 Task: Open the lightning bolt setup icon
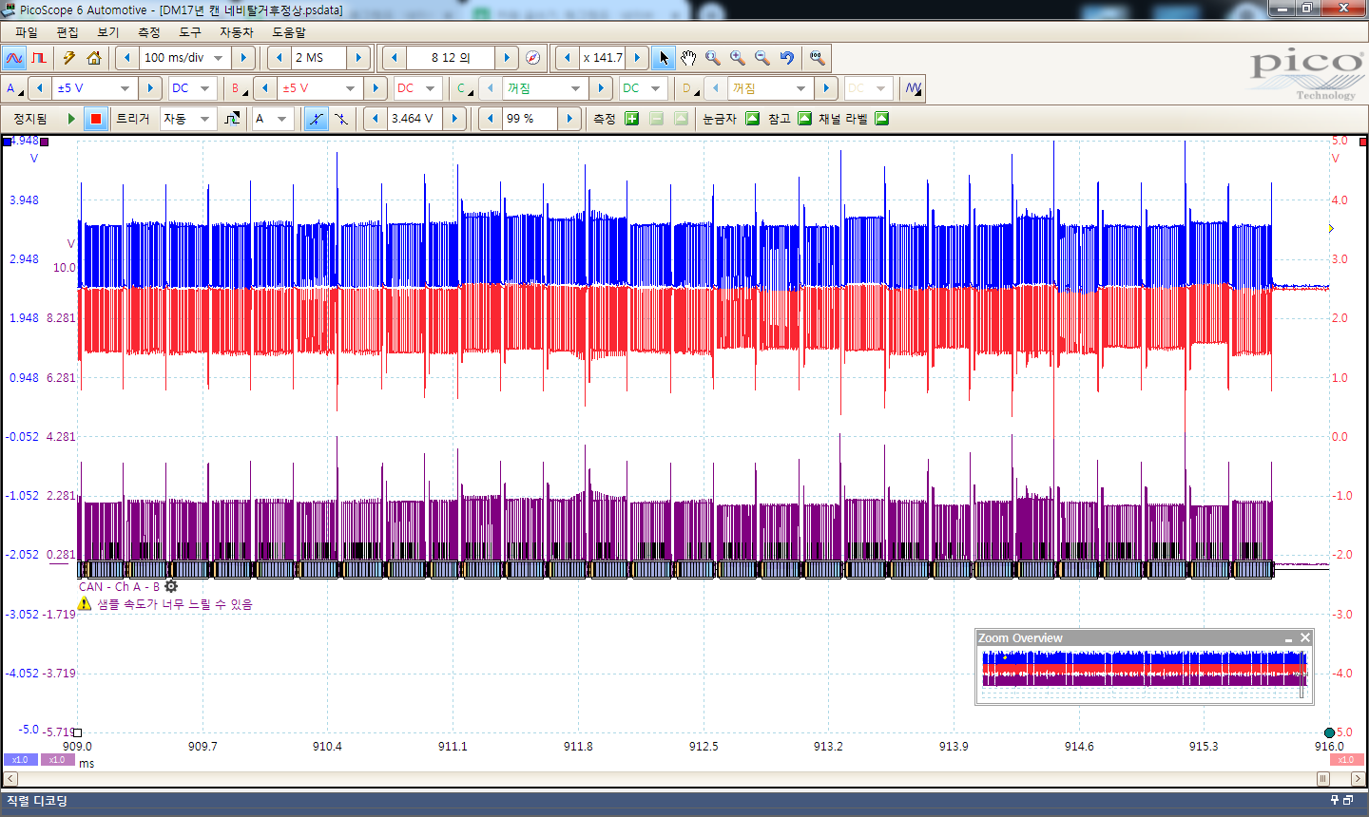point(69,58)
